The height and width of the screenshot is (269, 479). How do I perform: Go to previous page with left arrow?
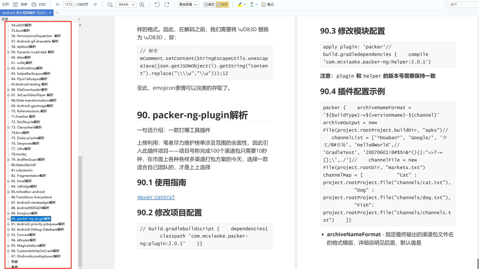click(x=58, y=5)
